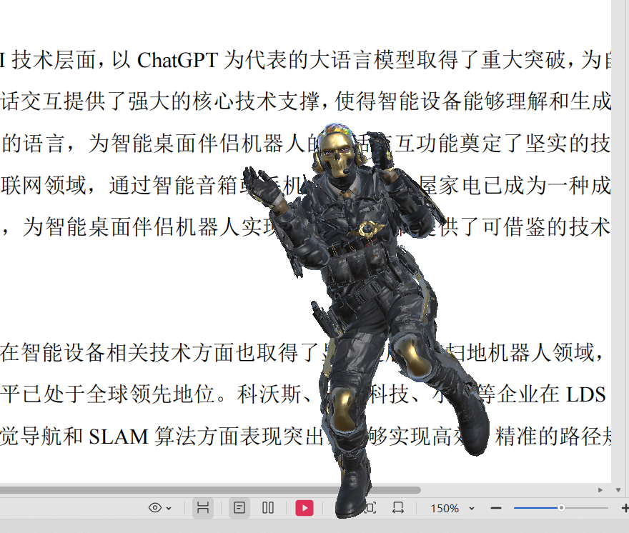Click the text 大语言模型 in the first line
The height and width of the screenshot is (533, 629).
(x=362, y=60)
